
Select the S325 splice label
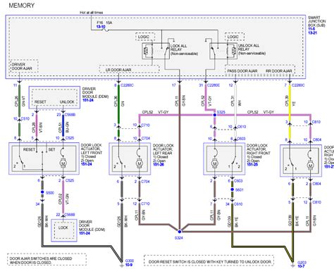click(221, 112)
